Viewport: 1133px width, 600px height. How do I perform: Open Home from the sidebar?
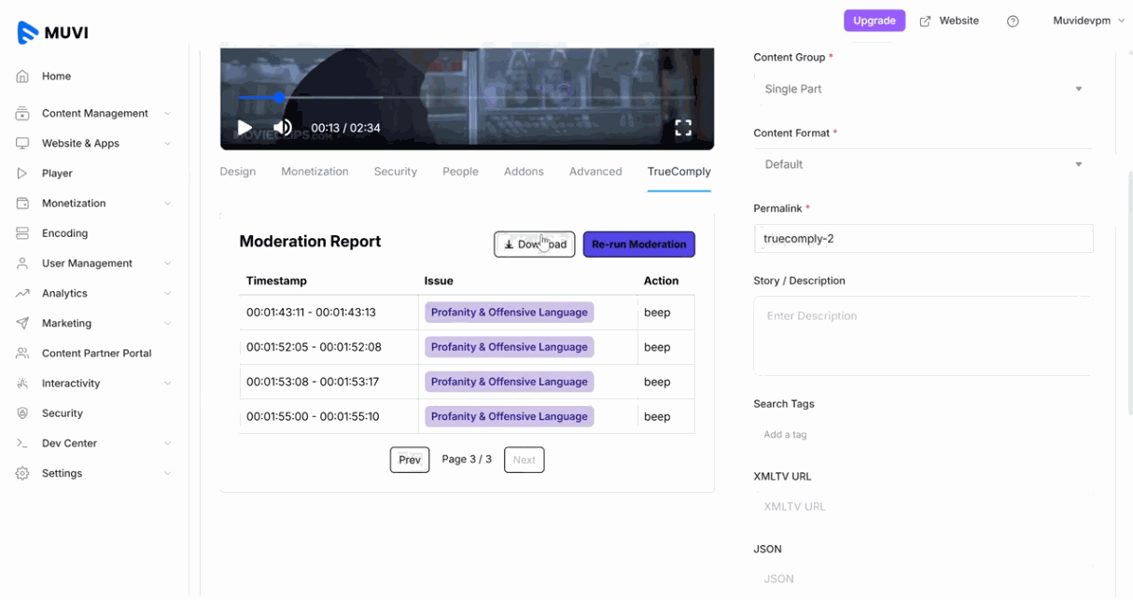(56, 77)
